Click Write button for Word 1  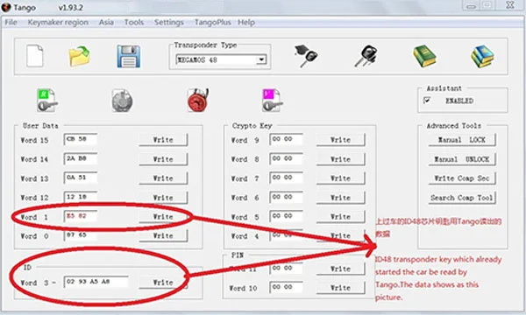tap(163, 217)
